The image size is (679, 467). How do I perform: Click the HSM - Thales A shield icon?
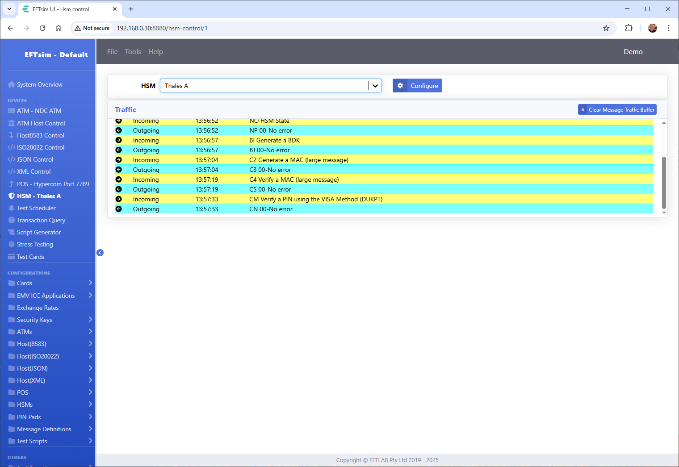pos(12,196)
